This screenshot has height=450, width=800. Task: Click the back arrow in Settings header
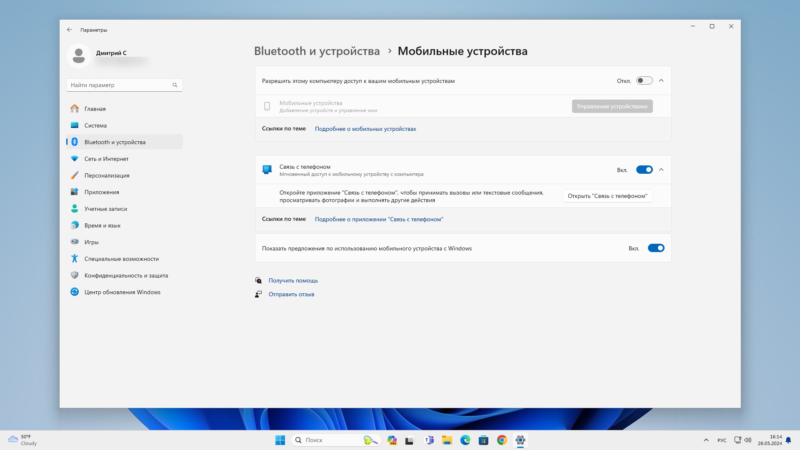pyautogui.click(x=70, y=30)
